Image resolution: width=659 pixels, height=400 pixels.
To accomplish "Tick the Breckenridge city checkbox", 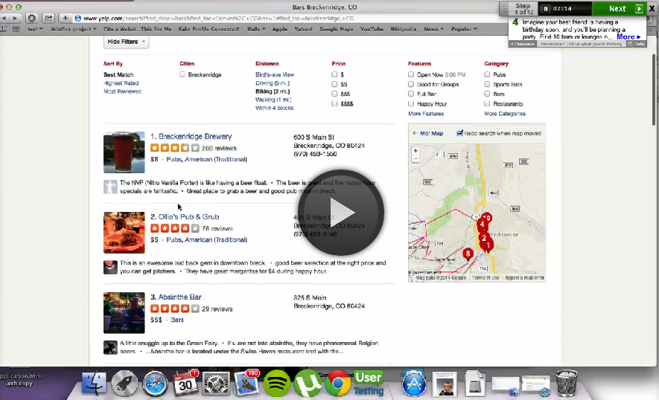I will click(182, 75).
